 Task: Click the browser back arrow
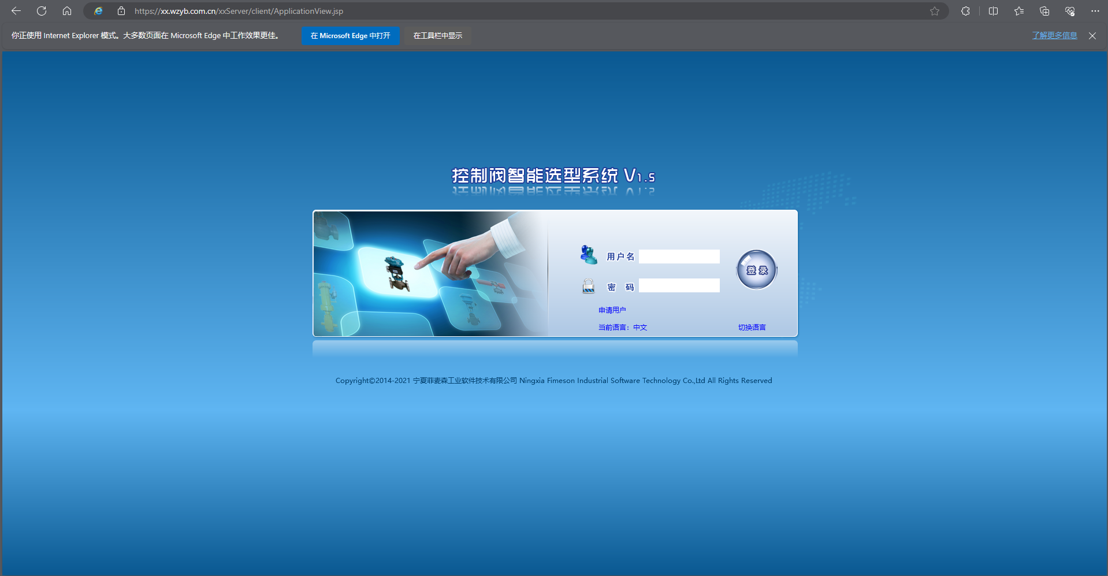coord(16,11)
